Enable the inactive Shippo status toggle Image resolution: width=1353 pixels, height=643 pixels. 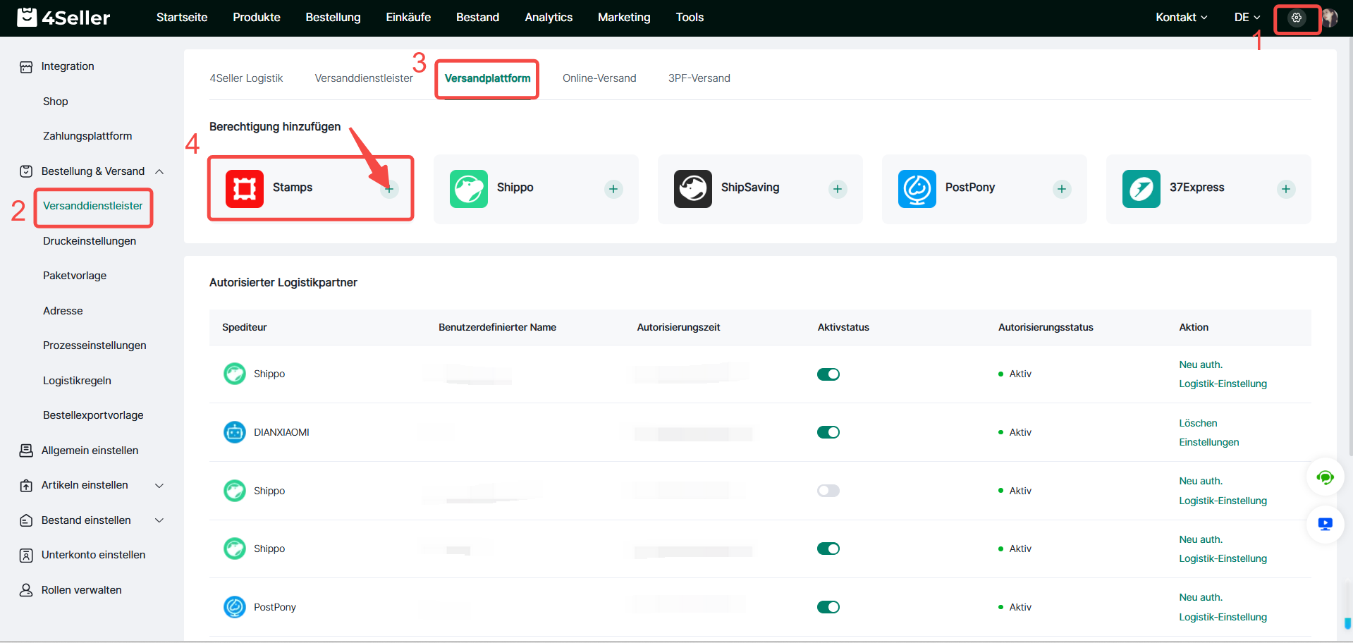click(x=828, y=491)
